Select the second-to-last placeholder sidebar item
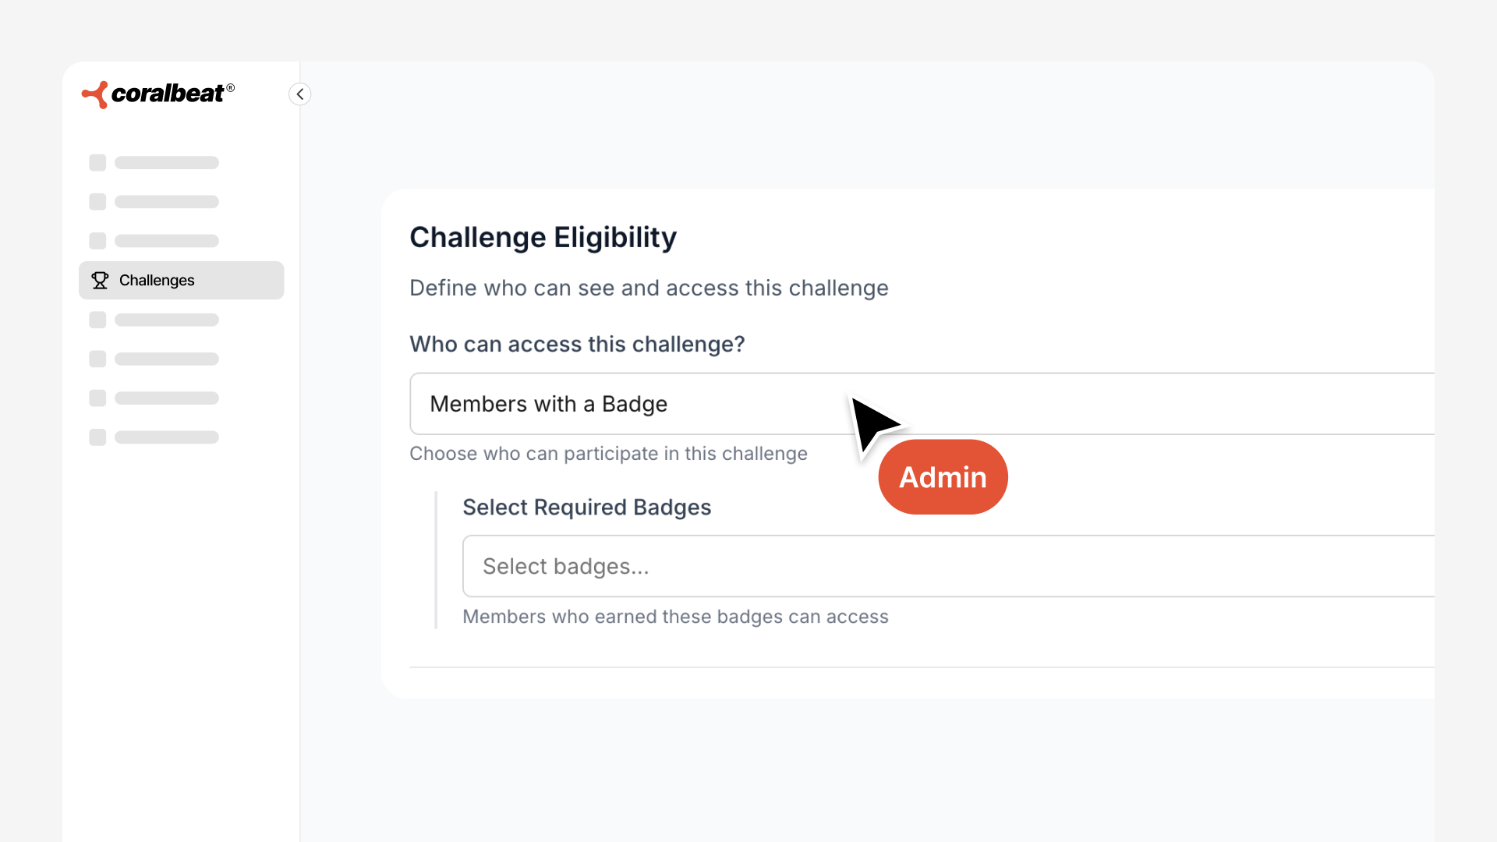1497x842 pixels. 166,398
